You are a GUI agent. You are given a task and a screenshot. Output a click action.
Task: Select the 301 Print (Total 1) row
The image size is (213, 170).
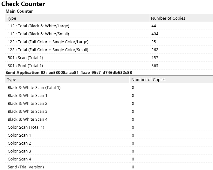(x=25, y=66)
